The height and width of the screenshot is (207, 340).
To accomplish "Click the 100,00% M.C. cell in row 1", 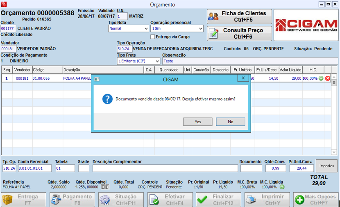I will (x=310, y=78).
